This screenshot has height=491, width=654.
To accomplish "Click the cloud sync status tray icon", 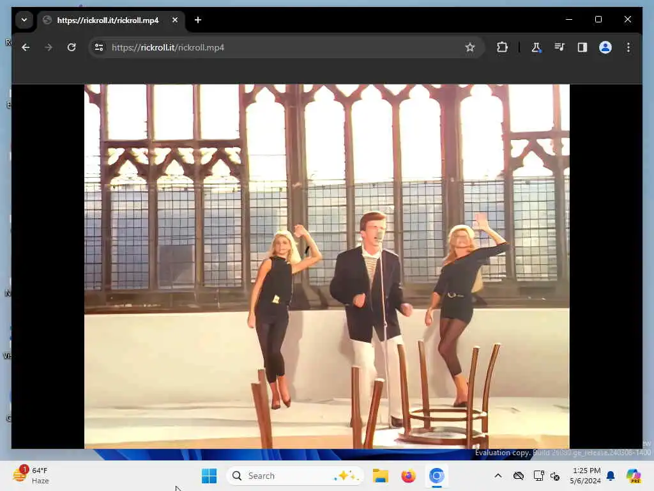I will click(x=519, y=476).
